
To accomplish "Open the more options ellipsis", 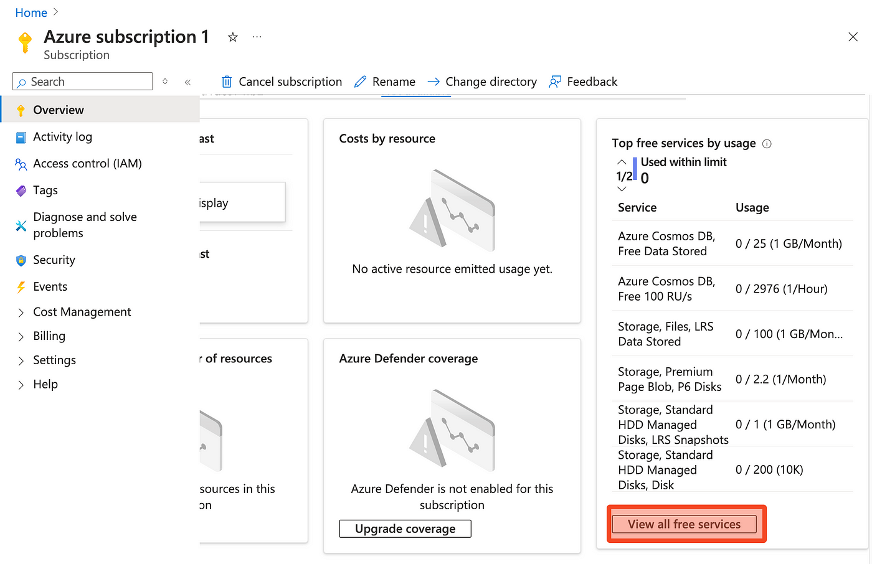I will (x=257, y=37).
